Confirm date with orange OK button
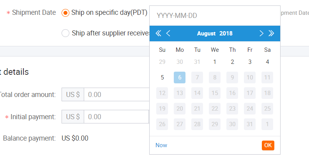The width and height of the screenshot is (309, 155). tap(268, 145)
